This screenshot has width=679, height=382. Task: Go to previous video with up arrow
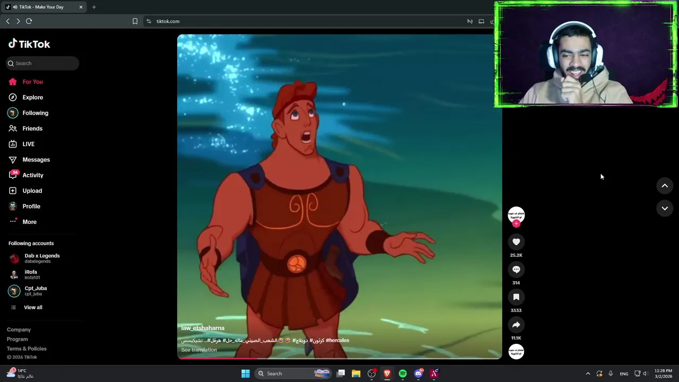pos(665,186)
